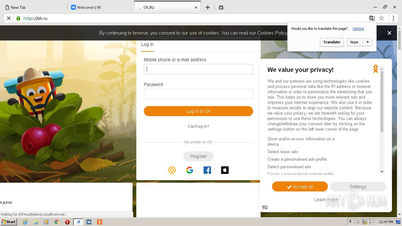
Task: Sign in with Mail.ru @ icon
Action: [x=172, y=170]
